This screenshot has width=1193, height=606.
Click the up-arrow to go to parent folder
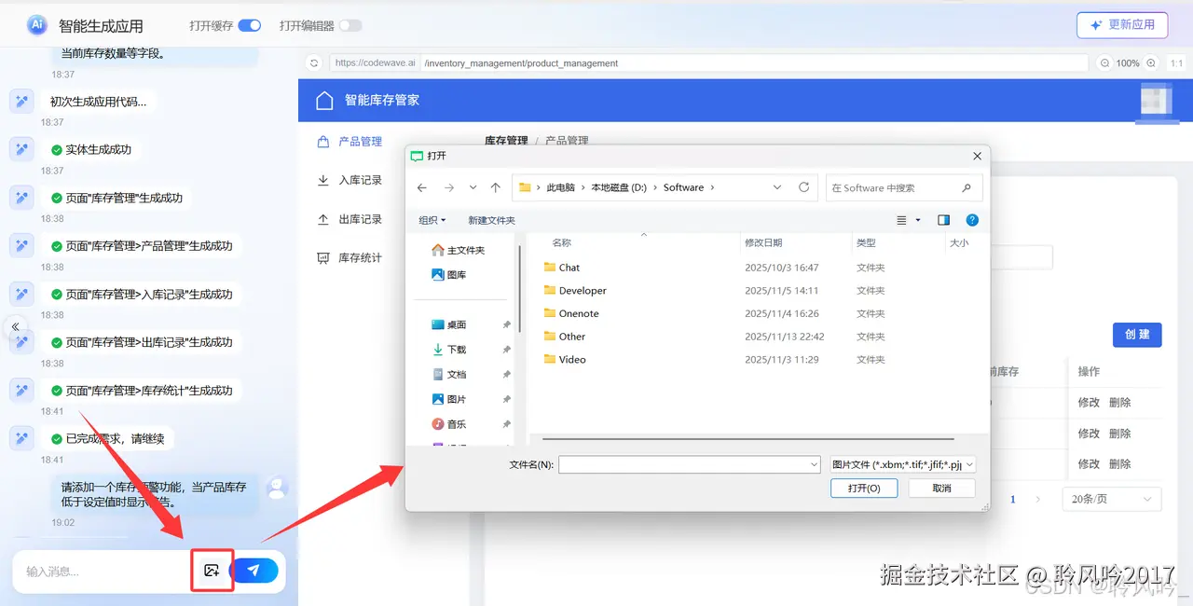click(x=495, y=186)
